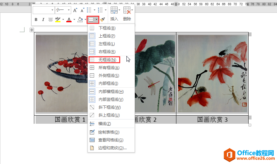Image resolution: width=277 pixels, height=164 pixels.
Task: Open 边框和底纹(O)... dialog
Action: coord(111,148)
